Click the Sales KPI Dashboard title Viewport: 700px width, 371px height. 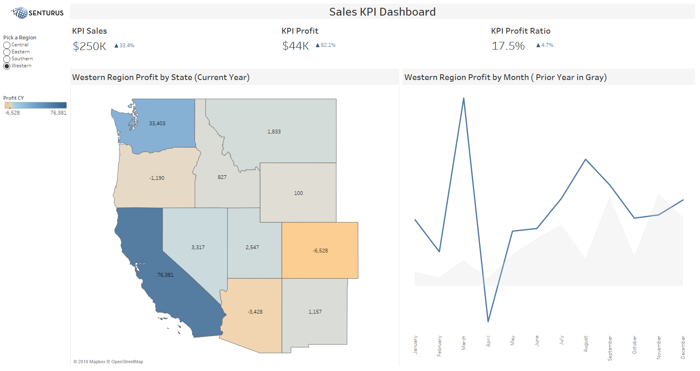point(382,12)
